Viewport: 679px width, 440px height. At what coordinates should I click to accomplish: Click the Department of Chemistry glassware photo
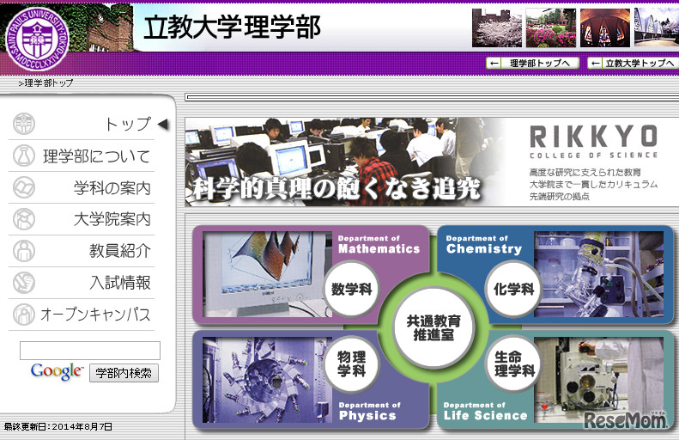(599, 274)
